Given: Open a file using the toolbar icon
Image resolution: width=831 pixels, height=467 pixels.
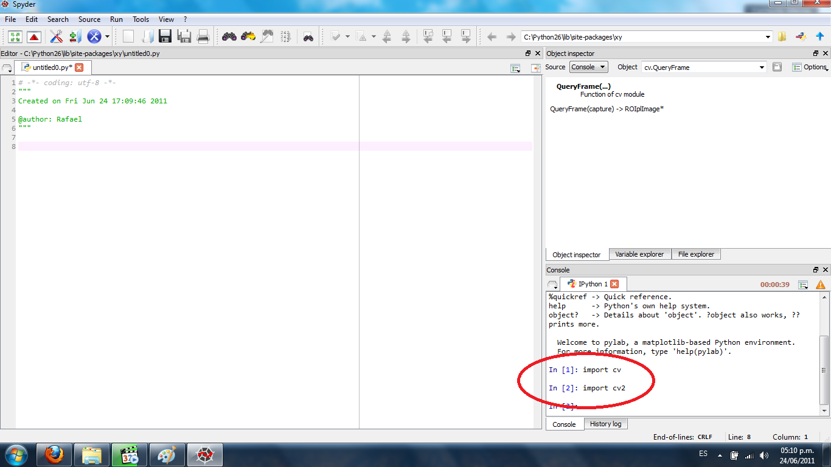Looking at the screenshot, I should coord(147,36).
